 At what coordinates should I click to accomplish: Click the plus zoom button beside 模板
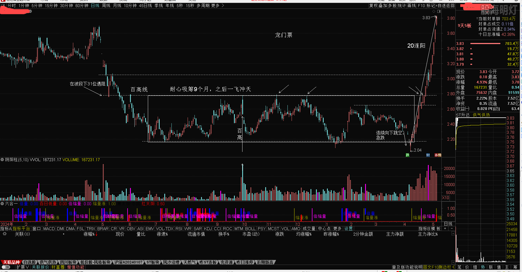coord(445,228)
